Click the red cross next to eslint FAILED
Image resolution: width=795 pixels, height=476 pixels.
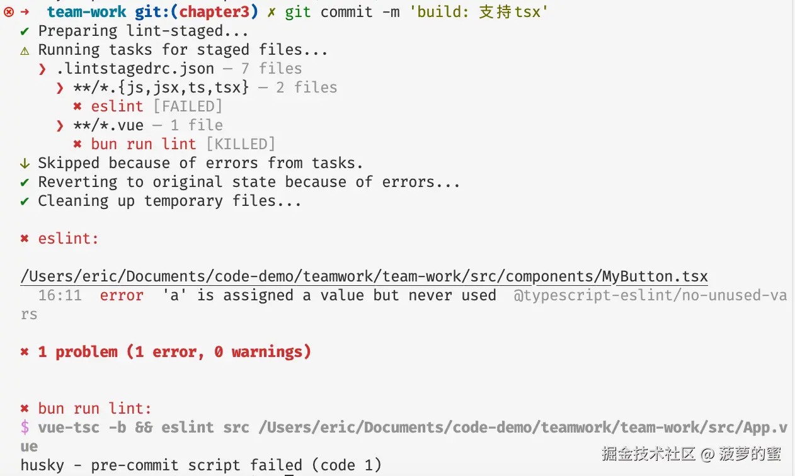[x=77, y=106]
